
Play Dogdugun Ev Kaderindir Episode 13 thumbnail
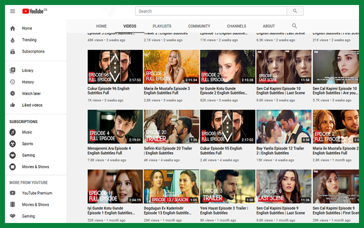coord(172,187)
